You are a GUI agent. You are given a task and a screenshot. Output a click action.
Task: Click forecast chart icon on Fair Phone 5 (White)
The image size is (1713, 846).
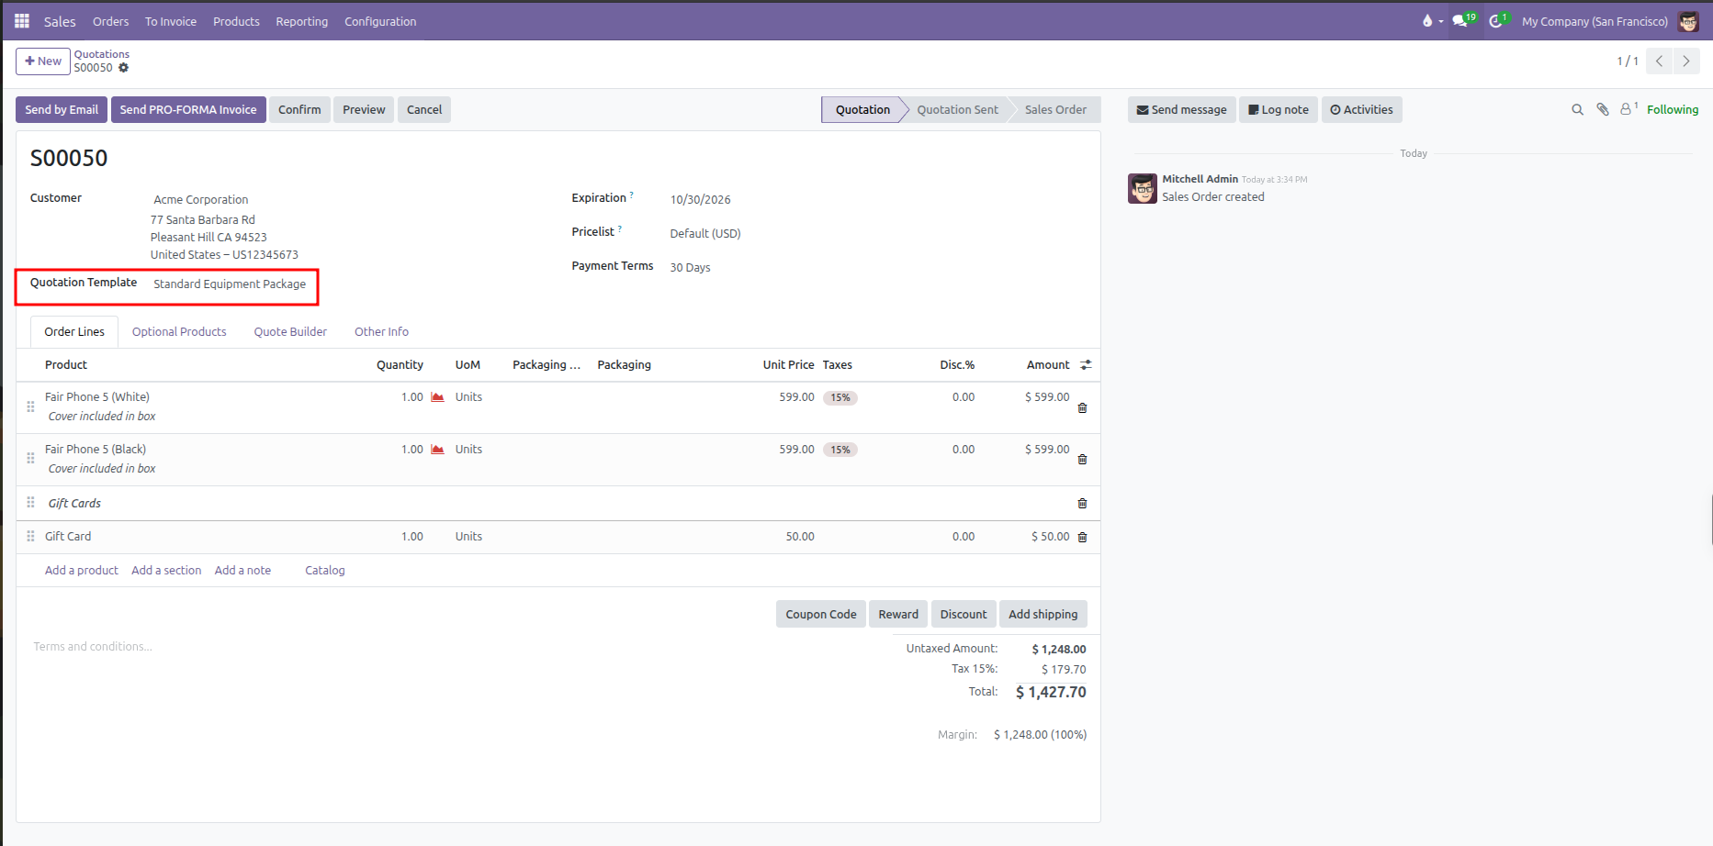tap(438, 397)
